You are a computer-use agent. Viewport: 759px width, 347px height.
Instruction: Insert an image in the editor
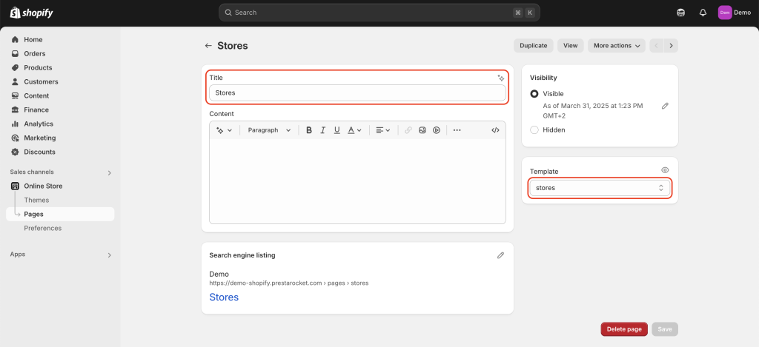[x=422, y=130]
